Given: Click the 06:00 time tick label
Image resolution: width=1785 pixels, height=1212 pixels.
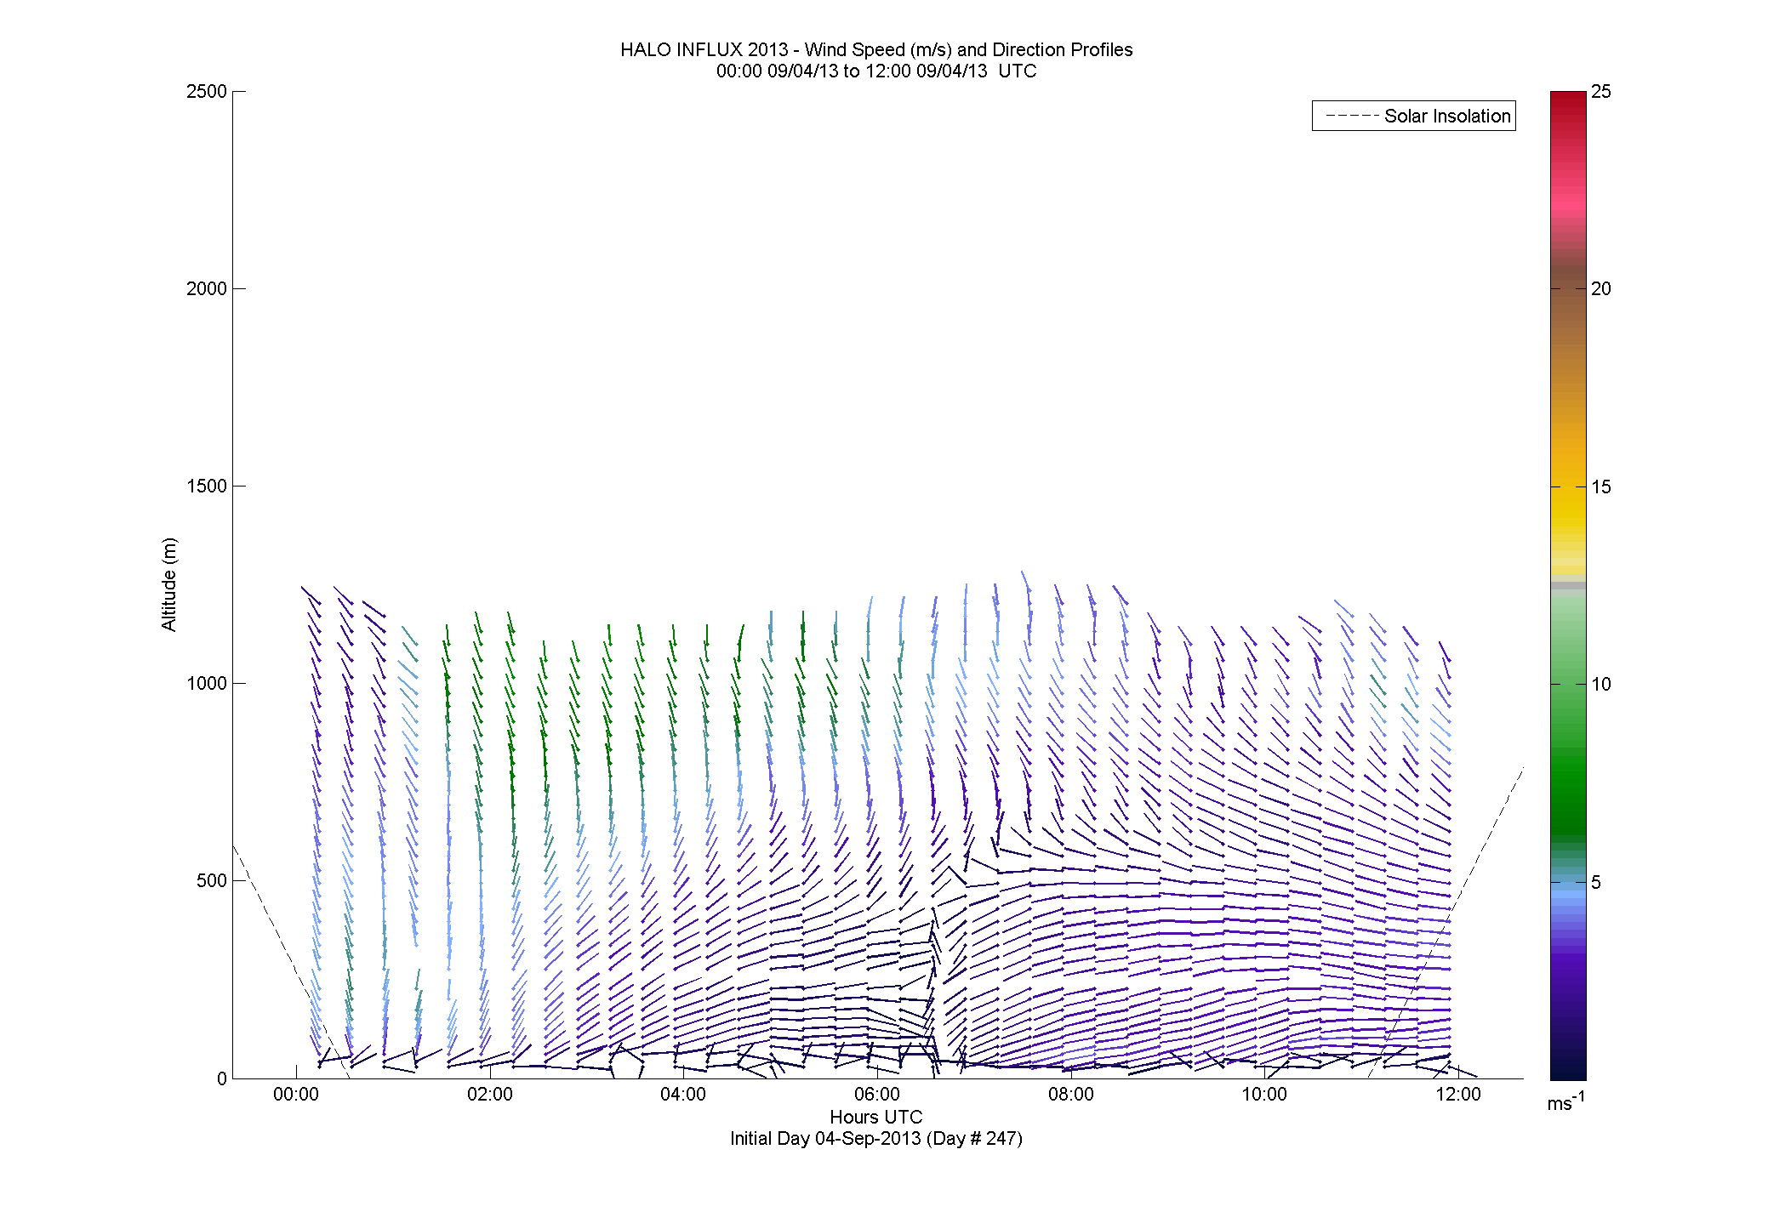Looking at the screenshot, I should click(x=877, y=1095).
